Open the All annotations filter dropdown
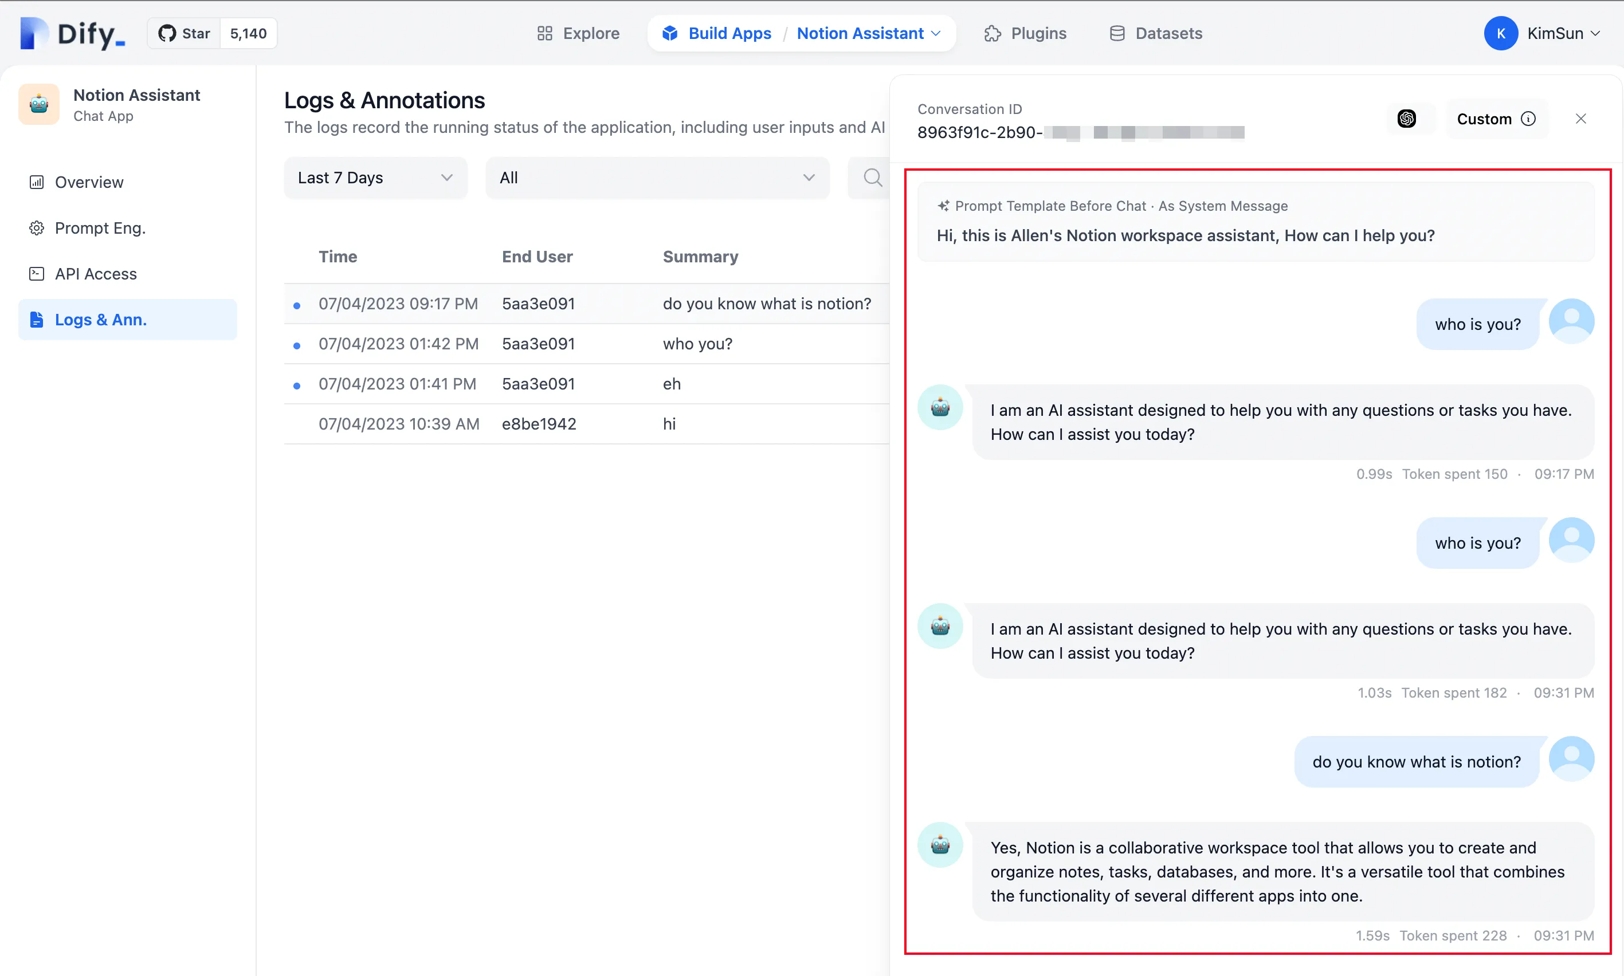This screenshot has width=1624, height=976. (657, 178)
